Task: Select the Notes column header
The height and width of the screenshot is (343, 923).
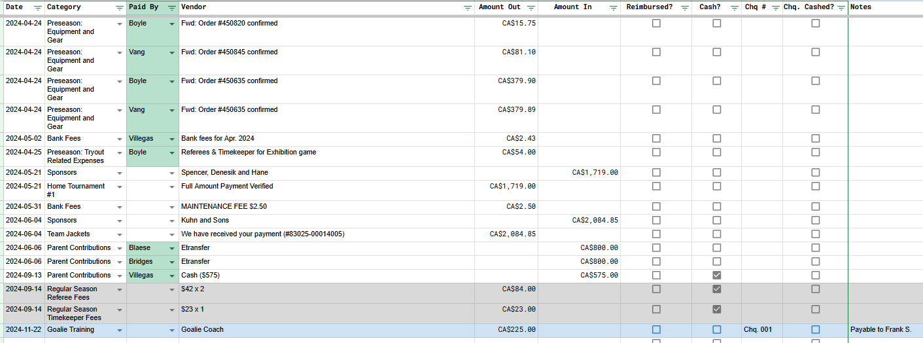Action: (883, 7)
